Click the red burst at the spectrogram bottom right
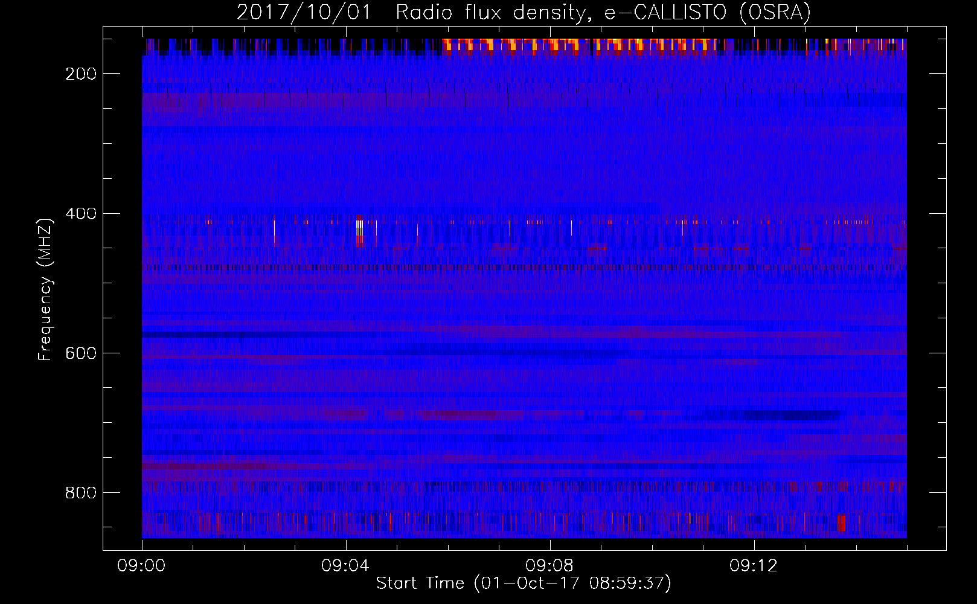The width and height of the screenshot is (977, 604). tap(841, 522)
